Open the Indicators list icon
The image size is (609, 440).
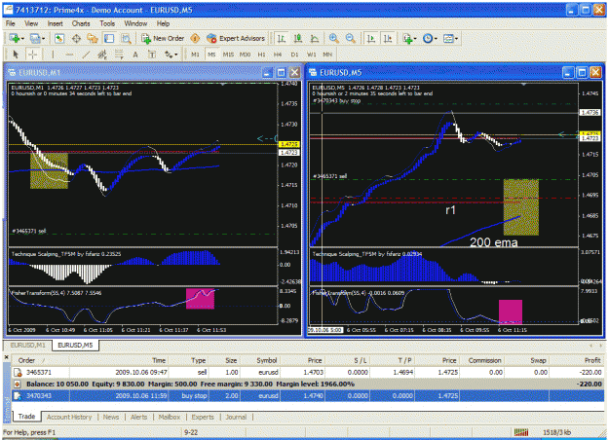[x=407, y=38]
